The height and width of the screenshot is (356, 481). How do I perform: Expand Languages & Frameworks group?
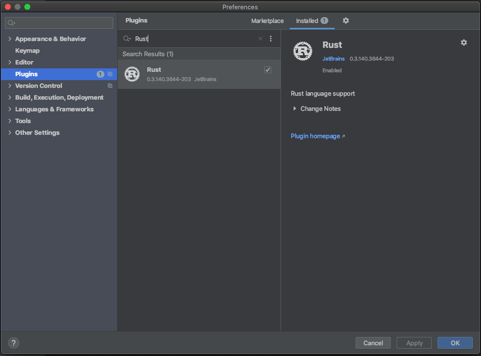(10, 109)
